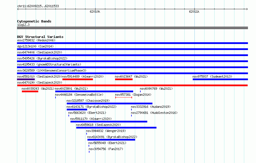Select the red nsv6039243 (Wu2021) bar
Viewport: 256px width, 163px height.
click(30, 91)
